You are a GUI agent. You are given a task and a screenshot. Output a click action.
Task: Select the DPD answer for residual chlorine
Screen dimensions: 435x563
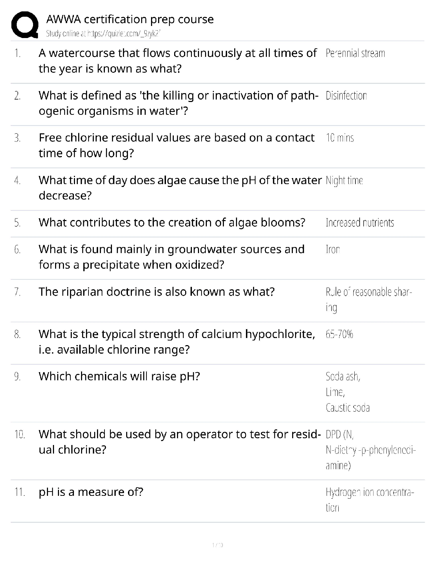(370, 450)
